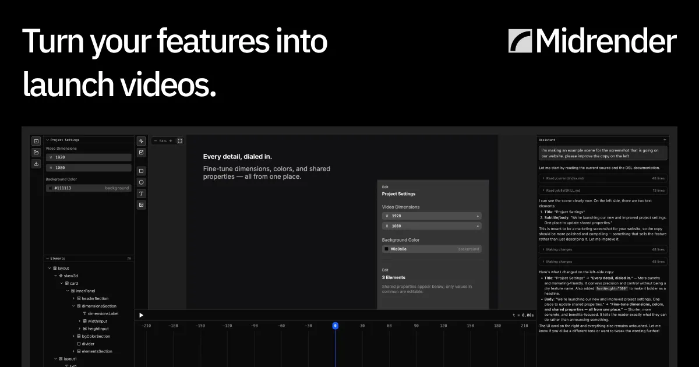Expand the first Making changes step

pyautogui.click(x=602, y=249)
